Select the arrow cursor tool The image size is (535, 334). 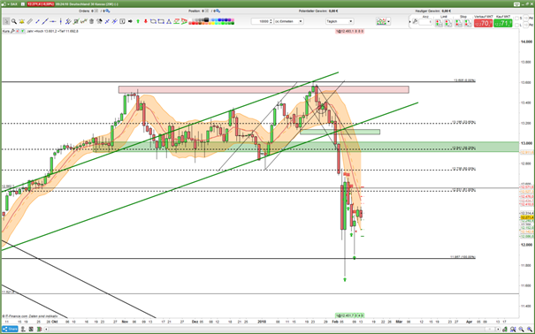click(x=6, y=21)
